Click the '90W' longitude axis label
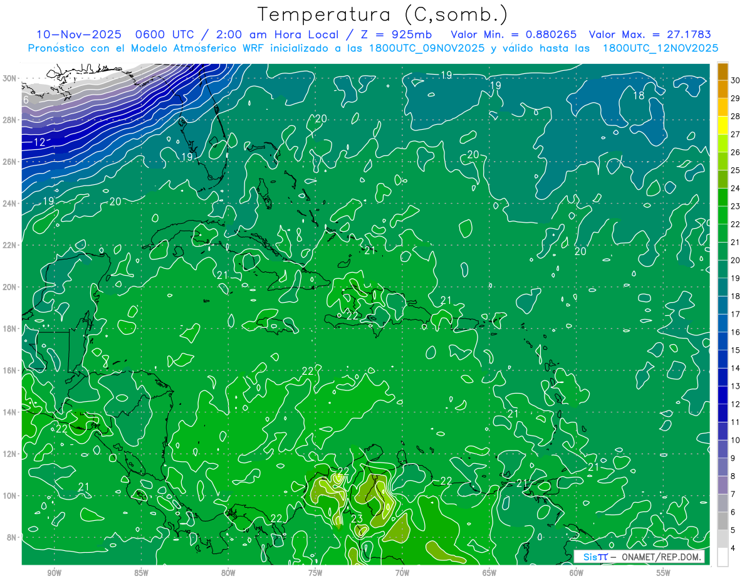Screen dimensions: 752x581 (54, 573)
